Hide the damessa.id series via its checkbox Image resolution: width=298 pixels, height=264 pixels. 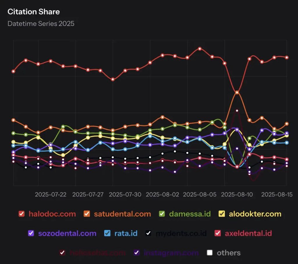click(x=162, y=214)
